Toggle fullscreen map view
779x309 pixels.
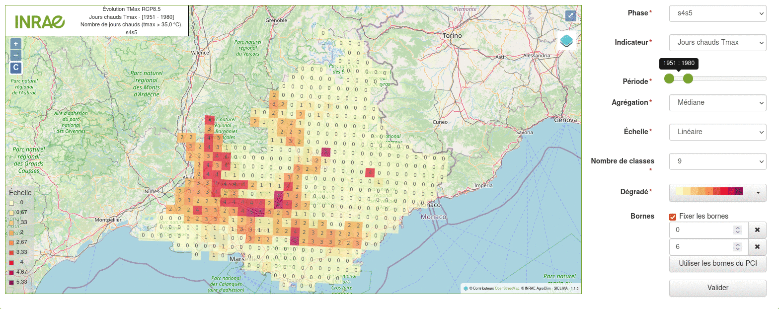(571, 16)
